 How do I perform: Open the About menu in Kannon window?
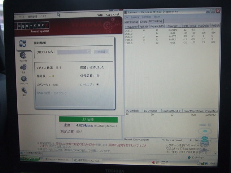(x=157, y=17)
